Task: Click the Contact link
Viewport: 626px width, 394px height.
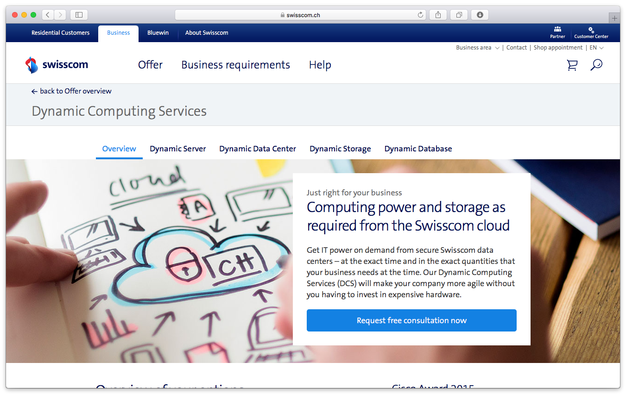Action: pos(517,48)
